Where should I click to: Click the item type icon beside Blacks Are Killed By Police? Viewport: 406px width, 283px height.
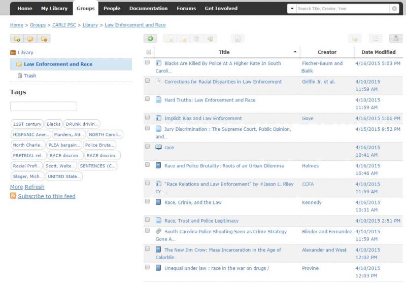158,63
